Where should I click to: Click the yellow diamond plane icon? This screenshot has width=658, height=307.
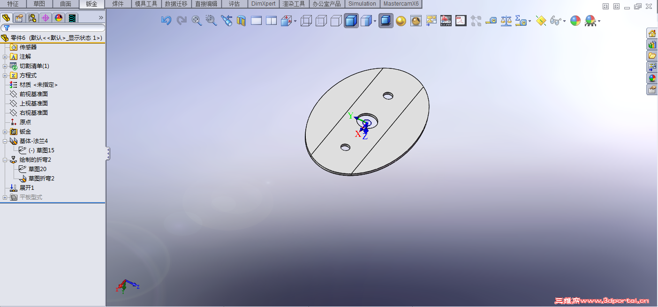[x=541, y=21]
